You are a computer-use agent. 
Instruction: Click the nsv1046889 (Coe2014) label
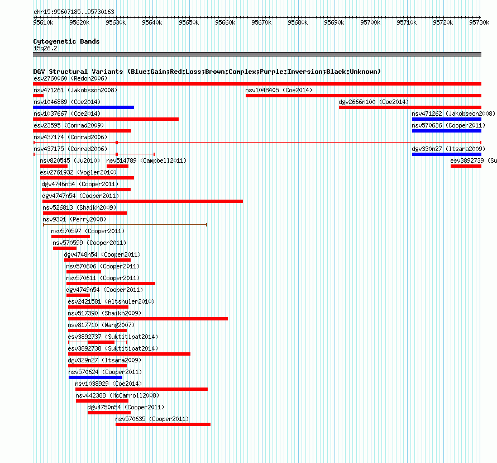coord(67,102)
